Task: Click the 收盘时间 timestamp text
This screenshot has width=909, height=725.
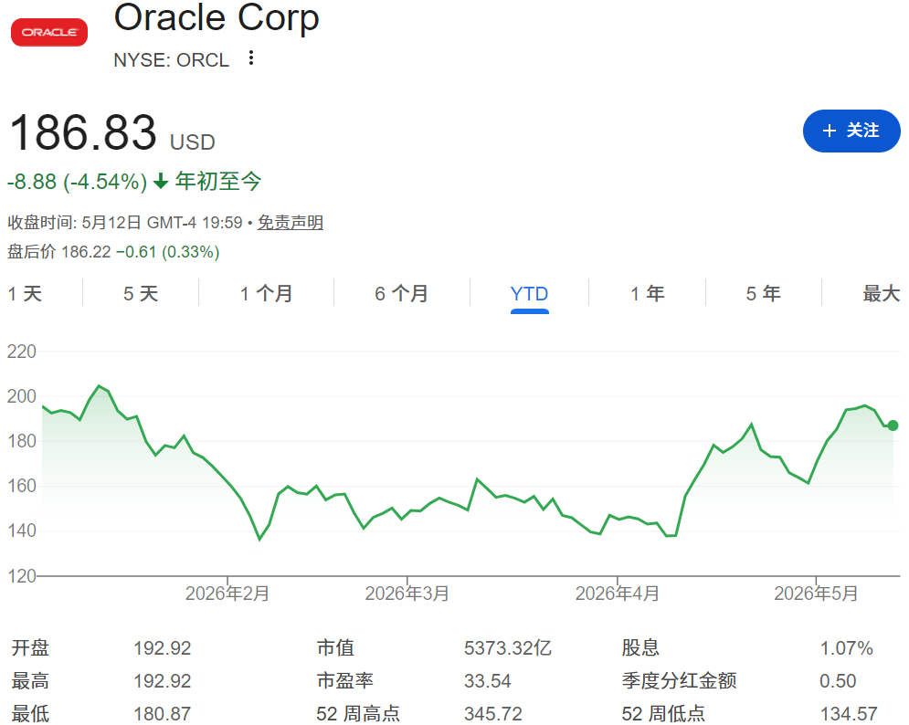Action: [x=124, y=223]
